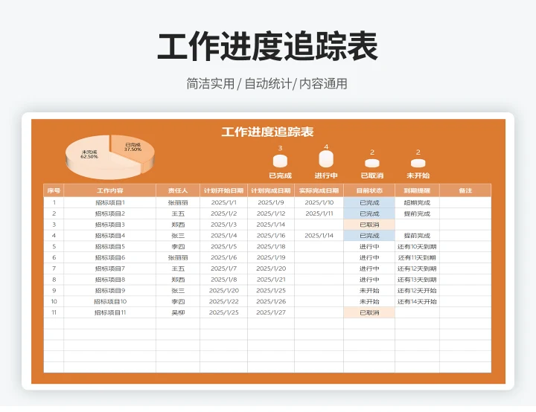Click the large black 工作进度追踪表 page title
Image resolution: width=536 pixels, height=412 pixels.
(268, 47)
